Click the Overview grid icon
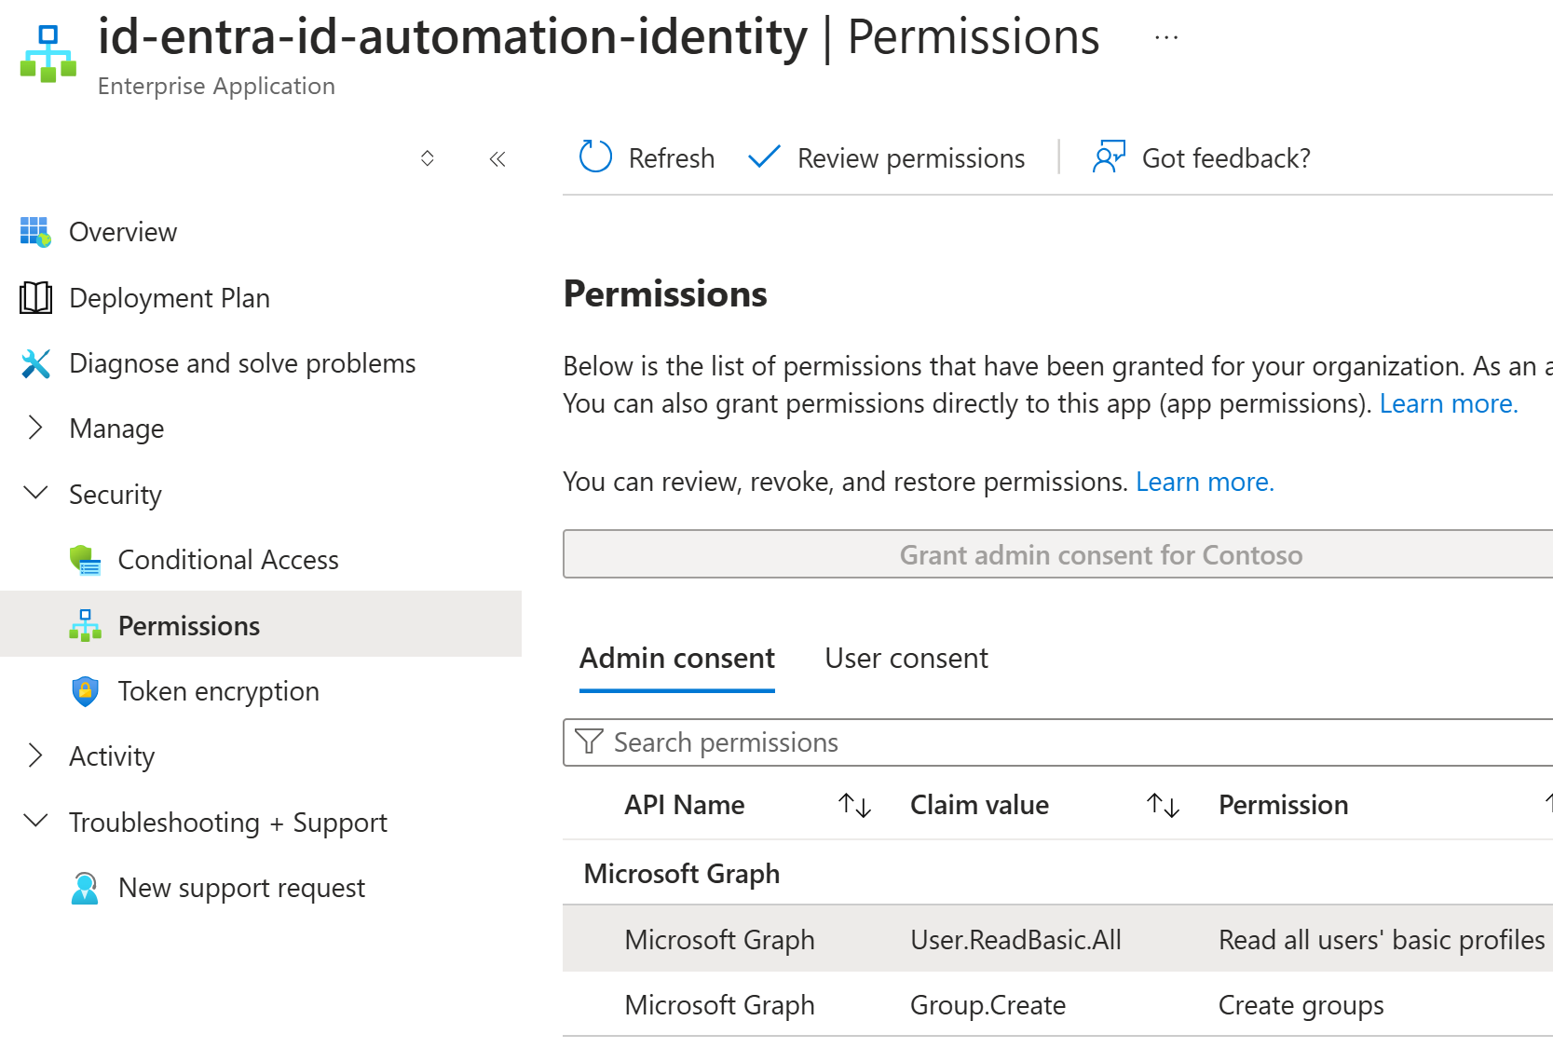1553x1048 pixels. pos(35,232)
